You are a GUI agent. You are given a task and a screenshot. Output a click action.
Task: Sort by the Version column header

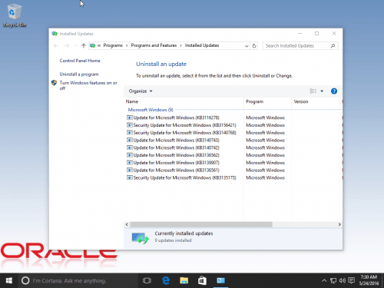point(316,101)
